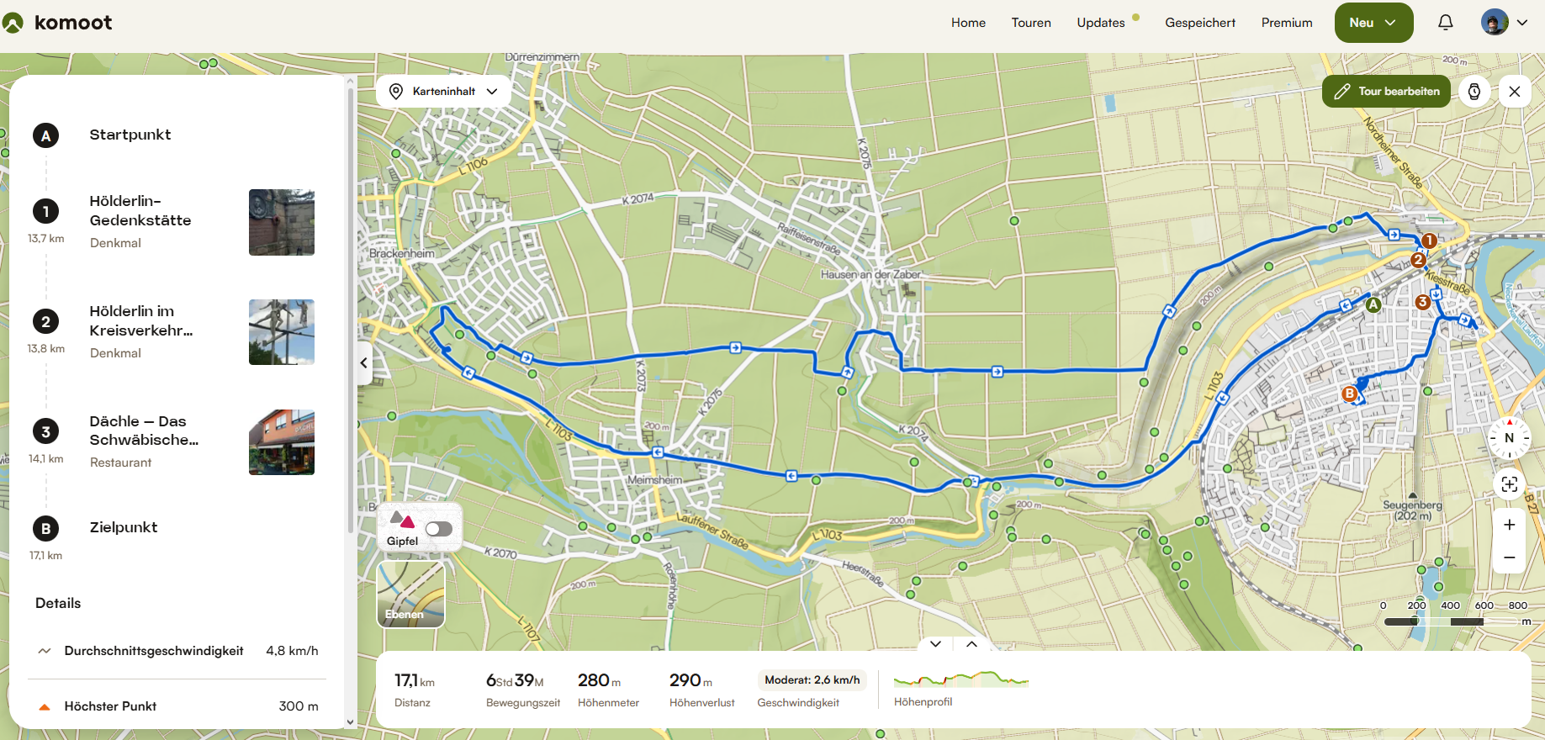Open the Gespeichert menu item
The width and height of the screenshot is (1545, 740).
(x=1200, y=23)
